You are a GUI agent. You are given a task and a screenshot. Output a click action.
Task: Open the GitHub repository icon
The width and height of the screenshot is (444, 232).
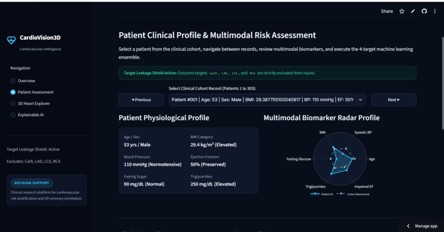coord(424,12)
